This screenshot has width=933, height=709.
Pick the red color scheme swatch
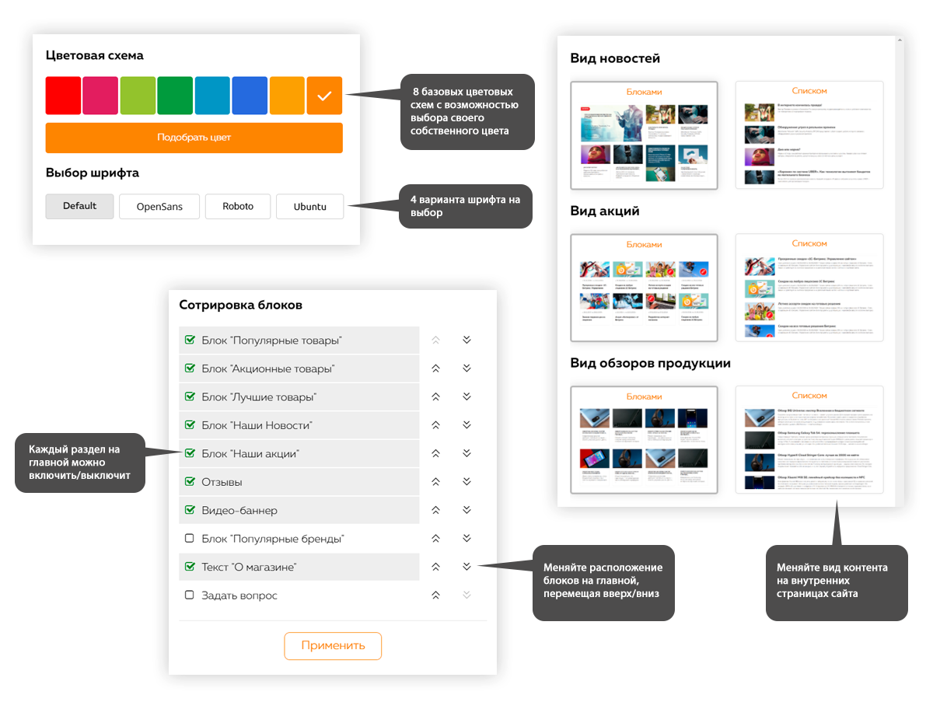(63, 96)
